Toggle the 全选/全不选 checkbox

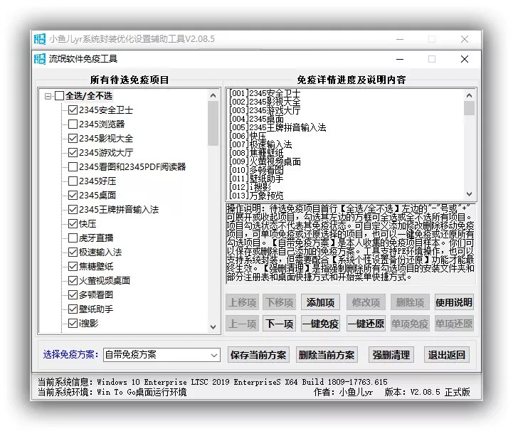pos(59,96)
